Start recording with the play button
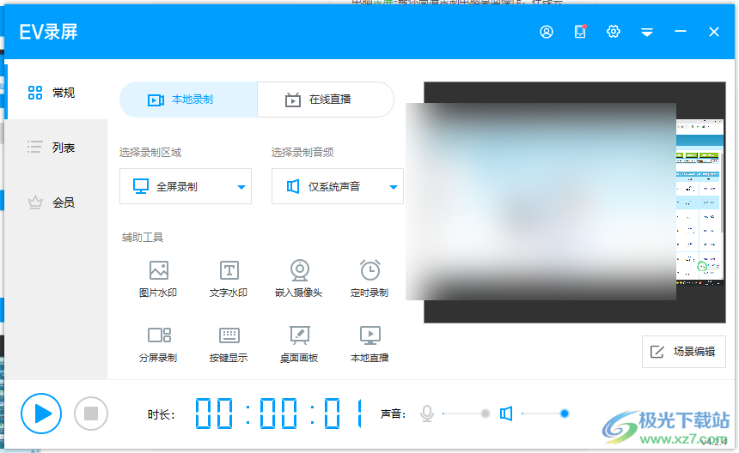 (41, 414)
